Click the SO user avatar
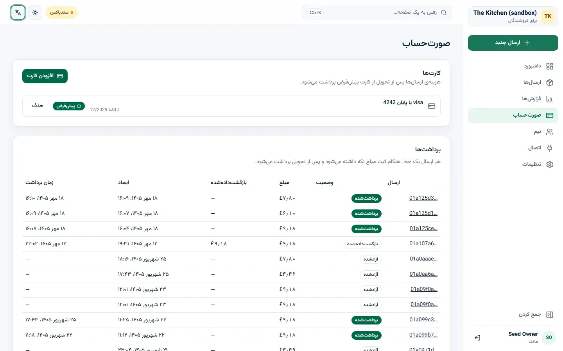The height and width of the screenshot is (351, 563). tap(549, 337)
